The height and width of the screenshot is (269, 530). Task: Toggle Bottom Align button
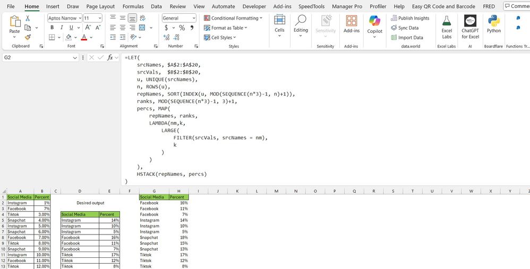(133, 18)
